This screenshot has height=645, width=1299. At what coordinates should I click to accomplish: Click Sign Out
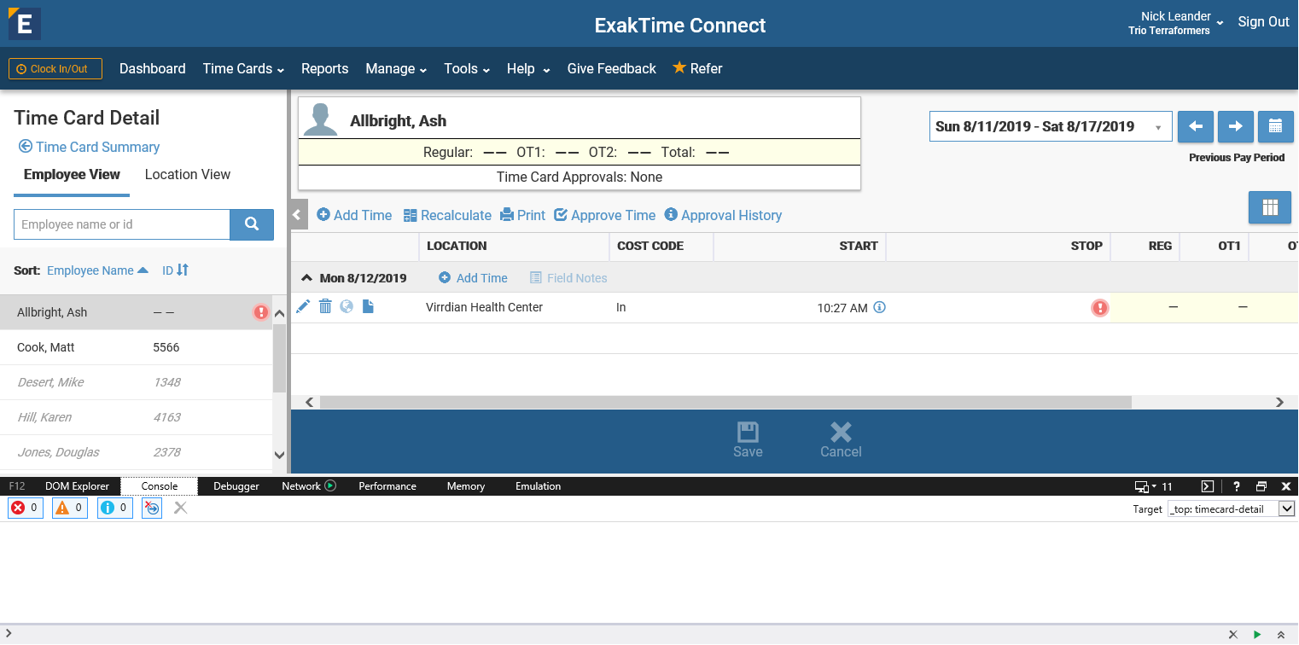[1264, 22]
